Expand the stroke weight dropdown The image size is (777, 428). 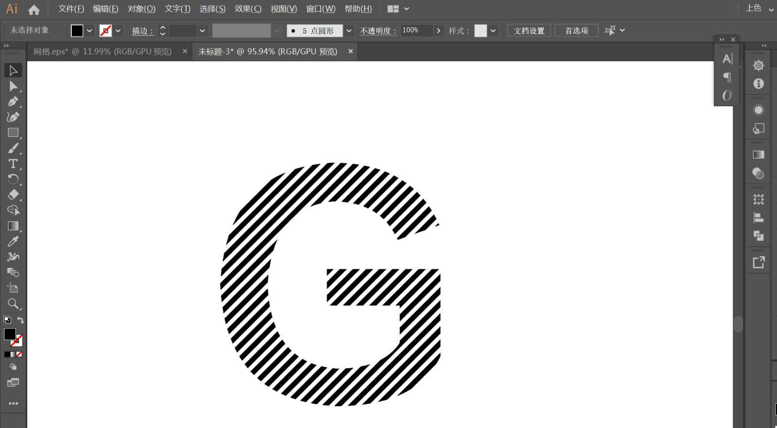tap(203, 31)
